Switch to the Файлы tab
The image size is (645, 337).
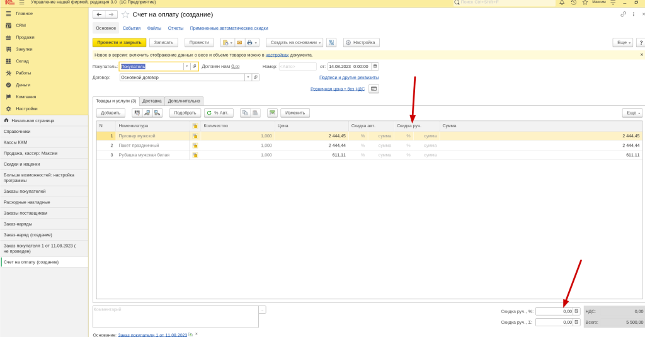[154, 28]
